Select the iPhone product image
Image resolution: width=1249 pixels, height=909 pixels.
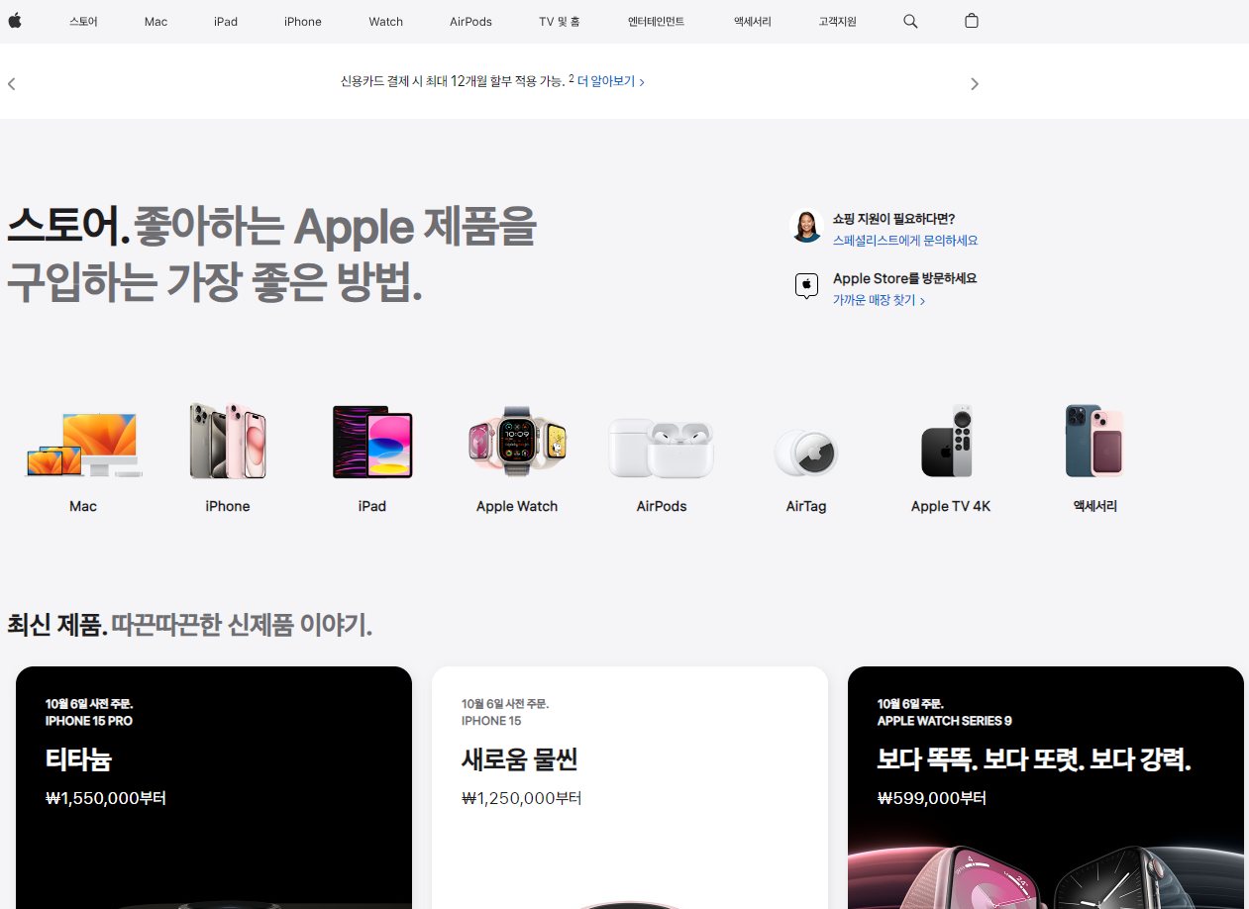(228, 441)
